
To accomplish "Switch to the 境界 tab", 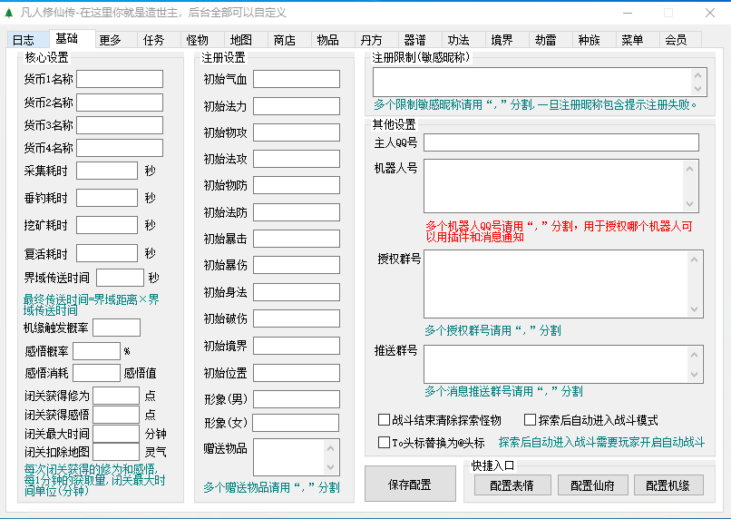I will click(x=507, y=40).
